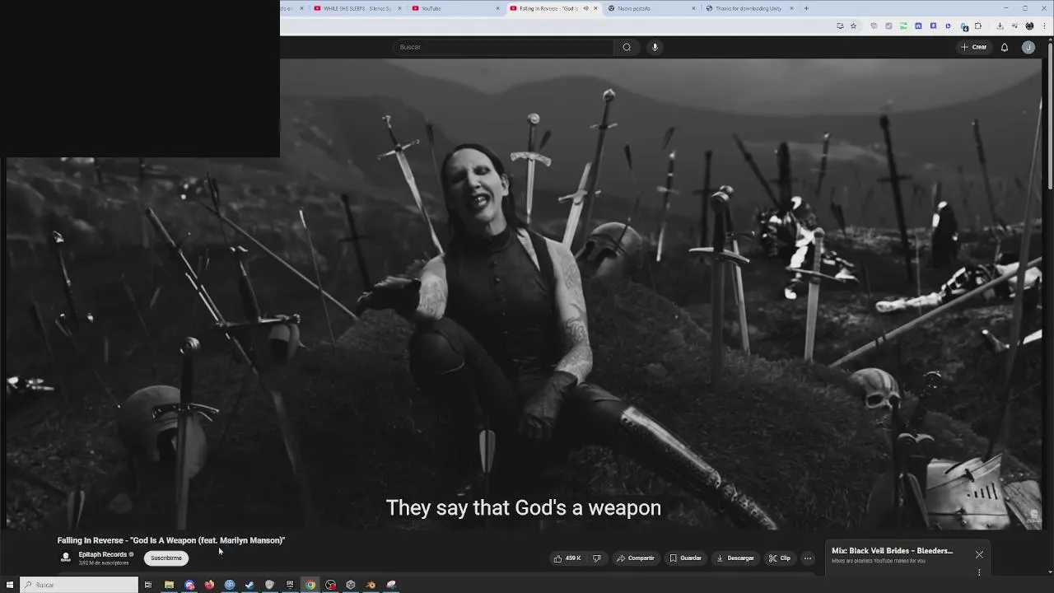Open the Crear upload menu
This screenshot has width=1054, height=593.
click(x=973, y=47)
